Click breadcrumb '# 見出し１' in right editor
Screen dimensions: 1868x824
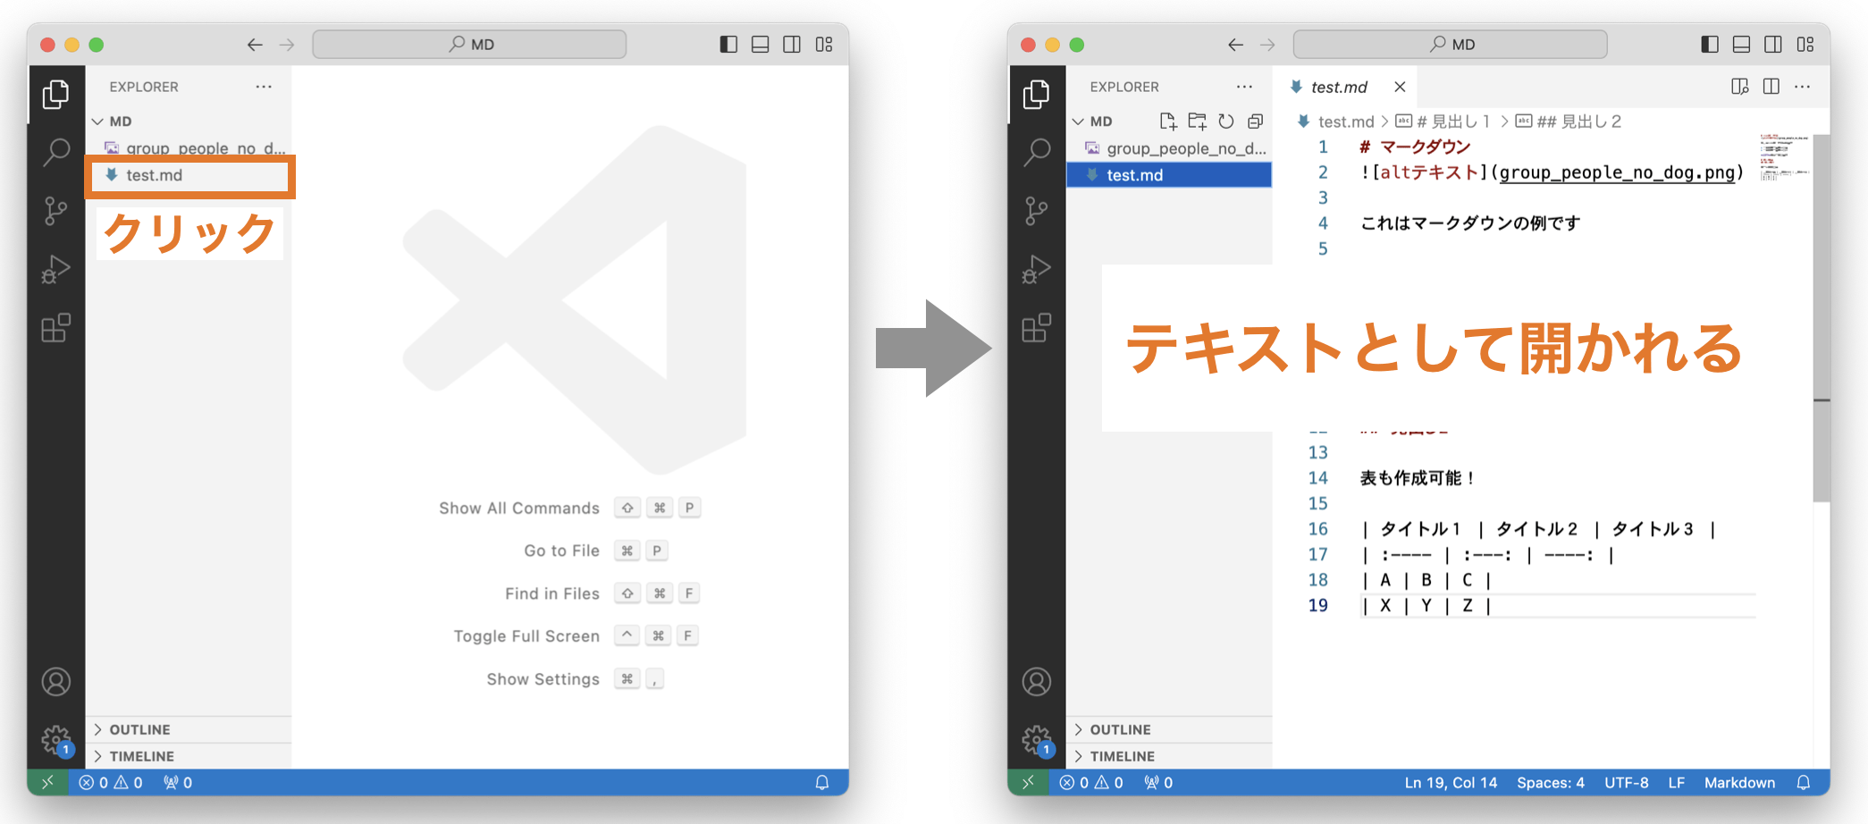[1443, 121]
